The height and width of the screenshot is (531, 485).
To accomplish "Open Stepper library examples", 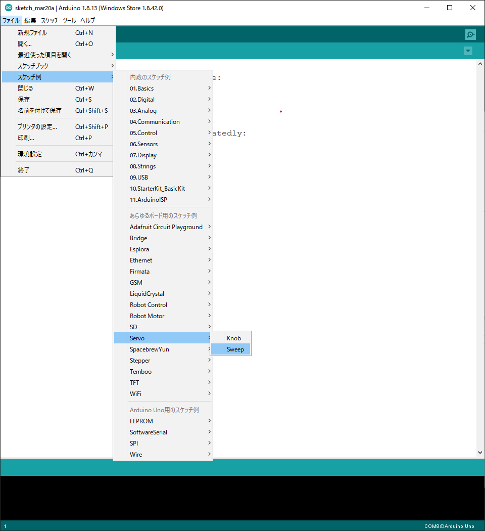I will click(163, 360).
